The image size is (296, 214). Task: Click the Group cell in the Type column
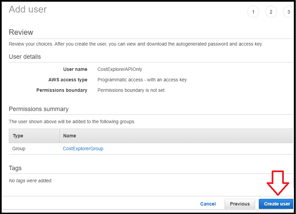coord(19,149)
